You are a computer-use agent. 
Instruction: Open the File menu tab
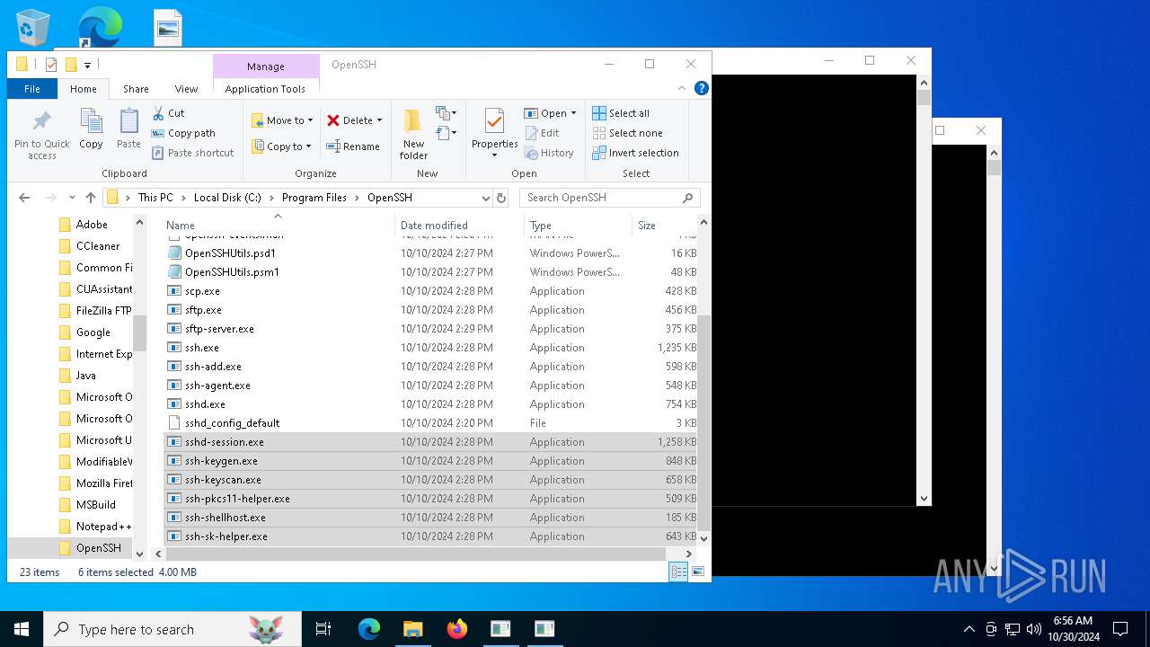(32, 89)
